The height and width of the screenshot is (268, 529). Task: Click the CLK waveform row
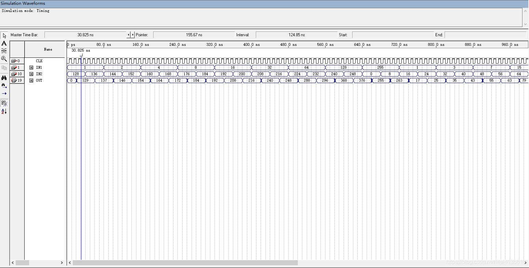(x=297, y=61)
